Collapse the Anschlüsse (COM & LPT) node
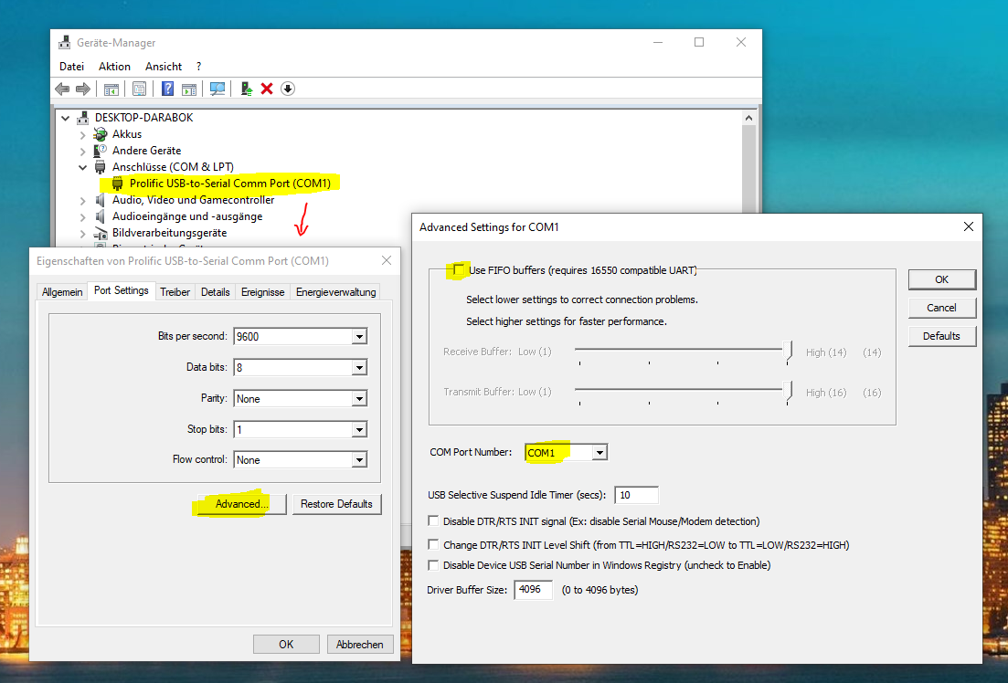This screenshot has height=683, width=1008. click(x=81, y=166)
